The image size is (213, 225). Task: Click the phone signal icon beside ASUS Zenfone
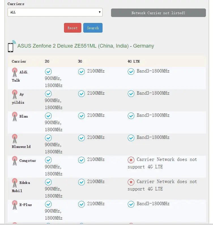tap(12, 46)
